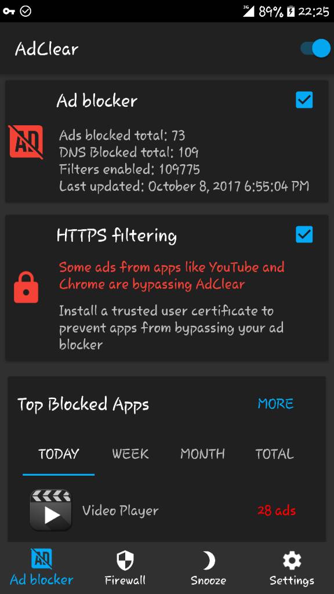The height and width of the screenshot is (594, 334).
Task: Select the Ad blocker bottom nav icon
Action: [x=41, y=560]
